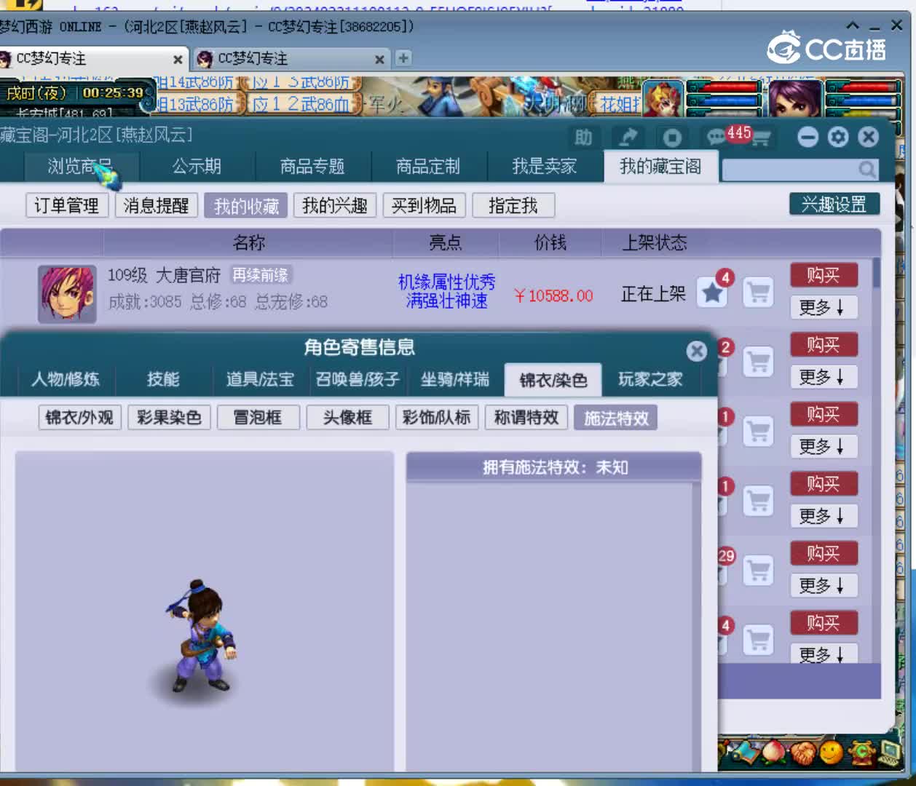Select 彩饰/队标 sub-tab

437,418
